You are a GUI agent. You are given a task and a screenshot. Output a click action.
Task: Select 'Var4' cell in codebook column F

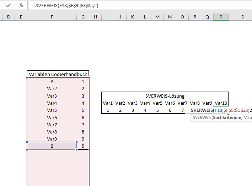pyautogui.click(x=52, y=103)
